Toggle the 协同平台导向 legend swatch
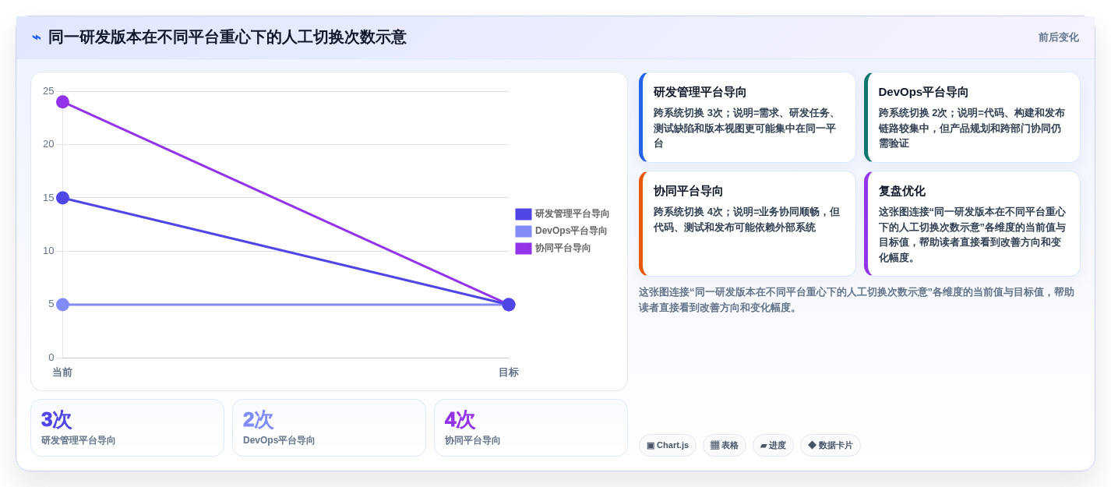This screenshot has width=1111, height=487. 524,248
